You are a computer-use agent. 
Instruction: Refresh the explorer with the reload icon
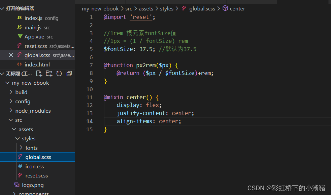59,74
